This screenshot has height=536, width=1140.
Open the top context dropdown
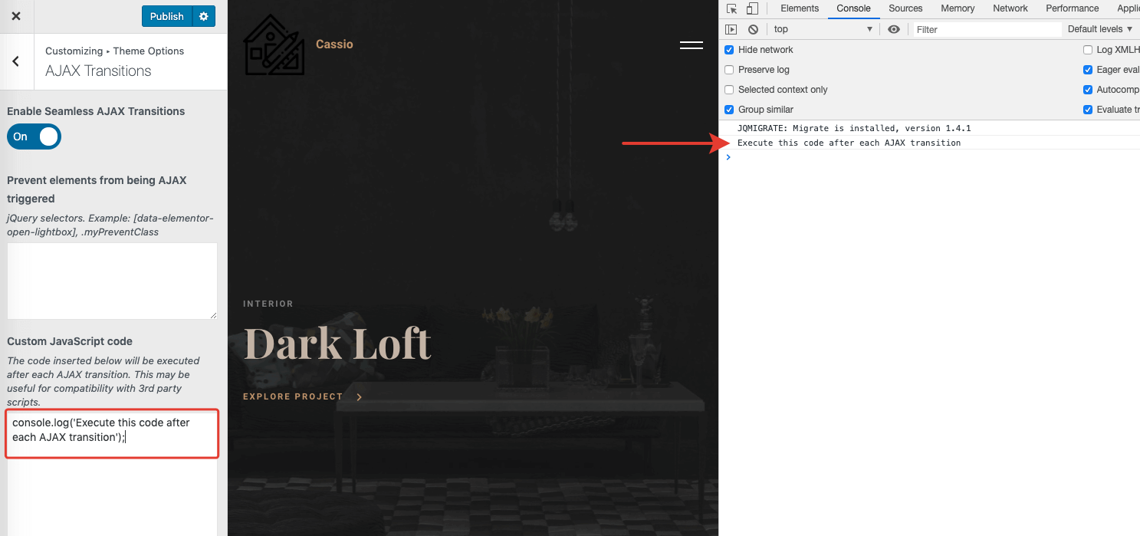(x=823, y=29)
